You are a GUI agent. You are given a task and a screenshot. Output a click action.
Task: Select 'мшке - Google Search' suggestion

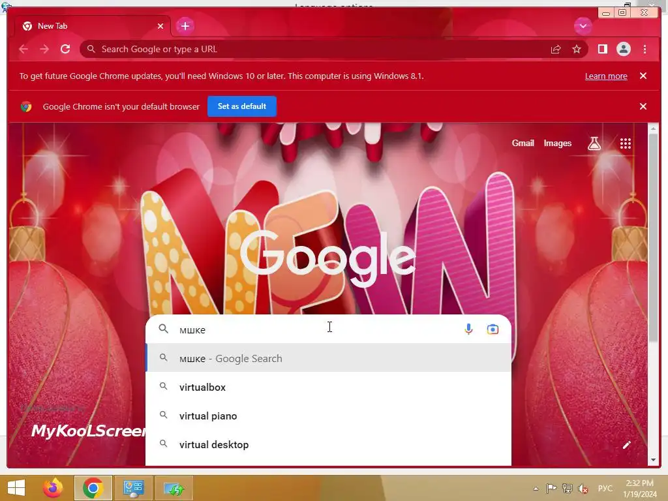coord(328,358)
